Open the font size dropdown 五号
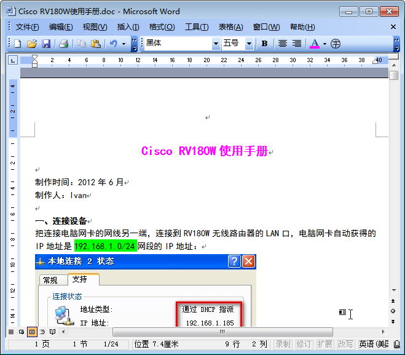The image size is (405, 355). pyautogui.click(x=249, y=44)
